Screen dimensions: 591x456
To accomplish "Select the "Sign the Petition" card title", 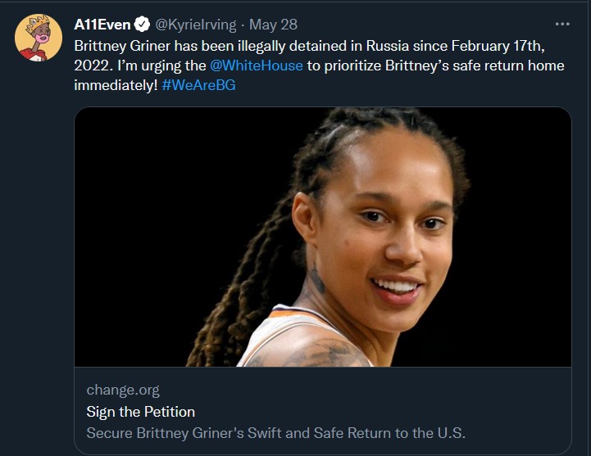I will coord(141,411).
